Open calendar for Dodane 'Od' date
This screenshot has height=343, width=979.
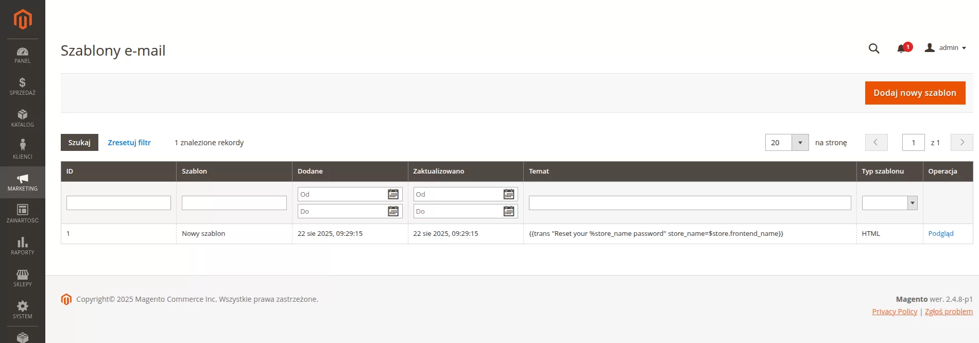click(x=393, y=194)
